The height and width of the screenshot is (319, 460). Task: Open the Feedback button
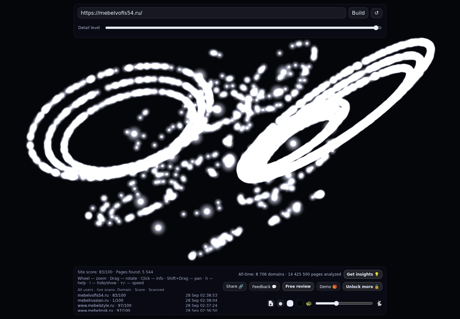(264, 286)
